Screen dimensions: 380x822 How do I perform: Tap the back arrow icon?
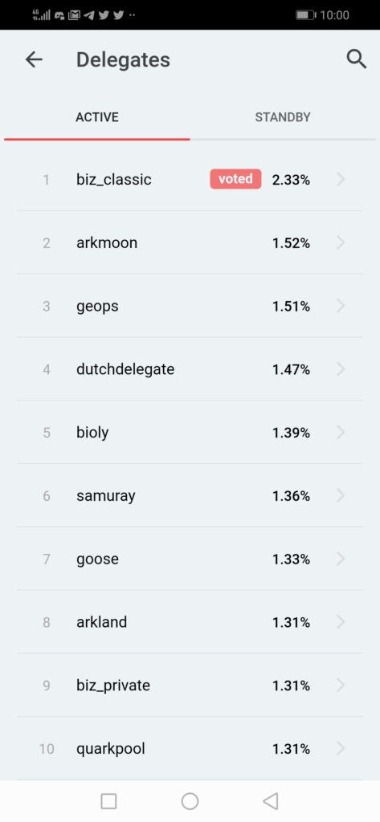pyautogui.click(x=34, y=59)
